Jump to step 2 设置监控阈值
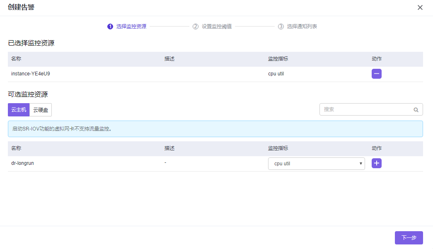Image resolution: width=433 pixels, height=249 pixels. point(212,27)
